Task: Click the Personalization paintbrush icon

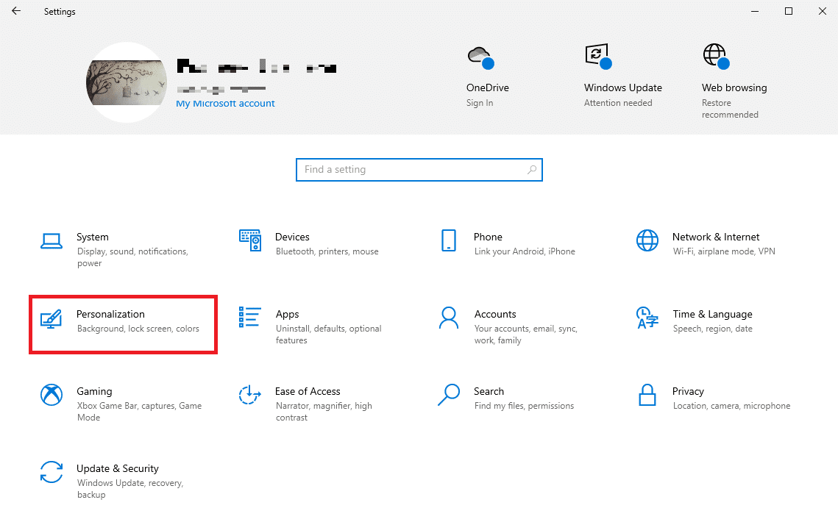Action: point(52,318)
